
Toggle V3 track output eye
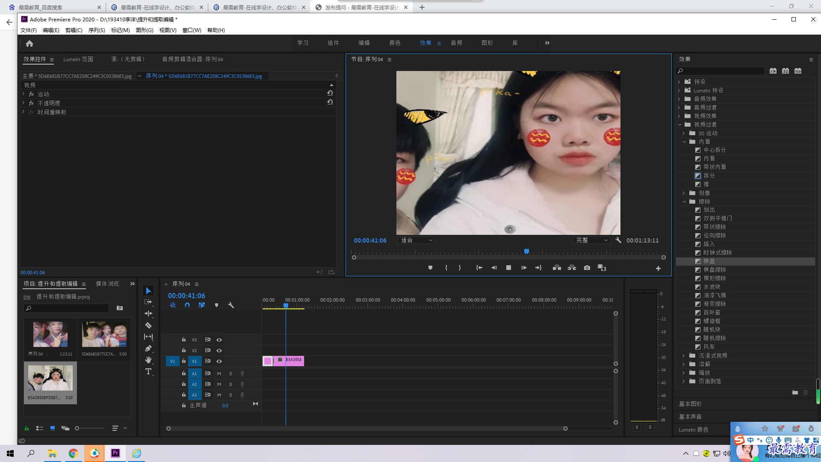[219, 340]
